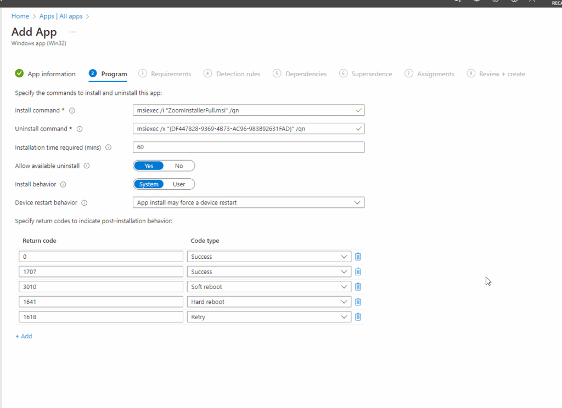Click the Installation time required input field
This screenshot has height=408, width=562.
(x=247, y=147)
